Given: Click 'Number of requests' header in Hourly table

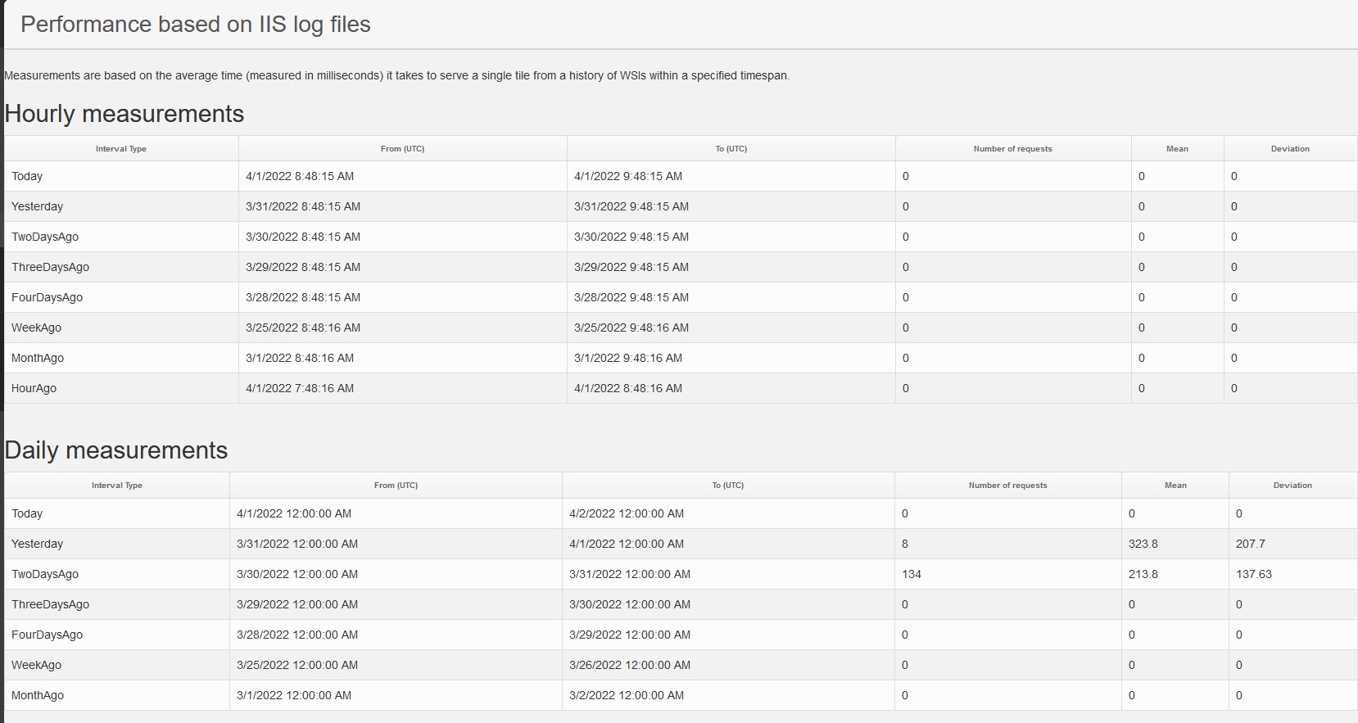Looking at the screenshot, I should [x=1012, y=149].
